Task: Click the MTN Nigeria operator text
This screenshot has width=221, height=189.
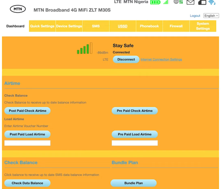Action: click(x=136, y=2)
